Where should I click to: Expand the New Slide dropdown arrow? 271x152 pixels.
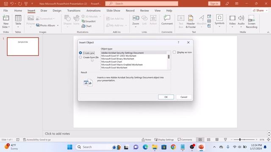pyautogui.click(x=9, y=27)
